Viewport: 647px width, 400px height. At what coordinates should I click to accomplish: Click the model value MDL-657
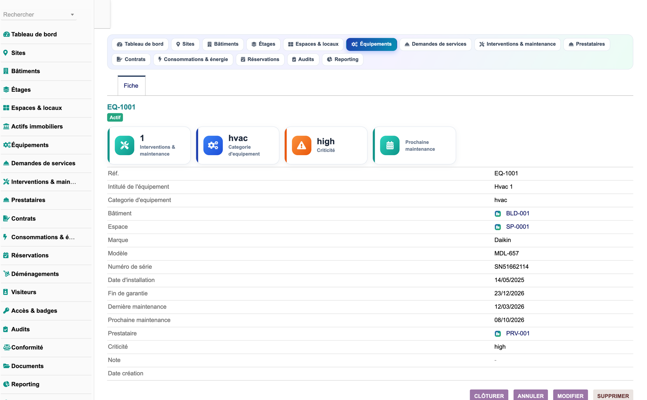click(506, 253)
